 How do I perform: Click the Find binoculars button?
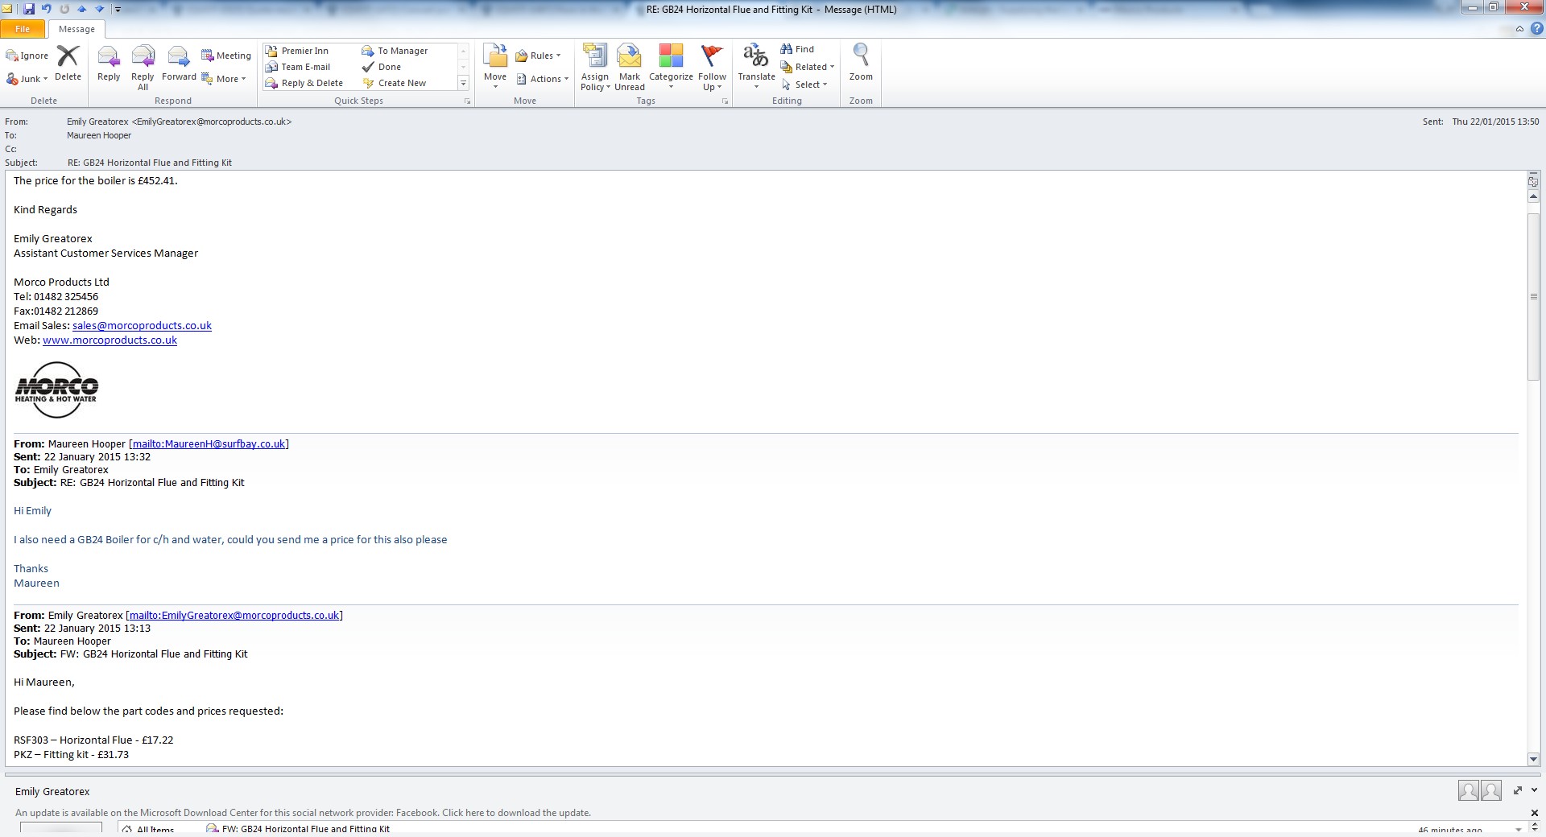[x=797, y=49]
